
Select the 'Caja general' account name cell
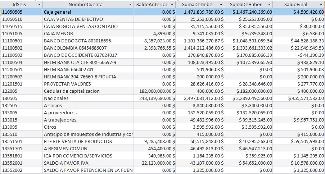click(88, 12)
